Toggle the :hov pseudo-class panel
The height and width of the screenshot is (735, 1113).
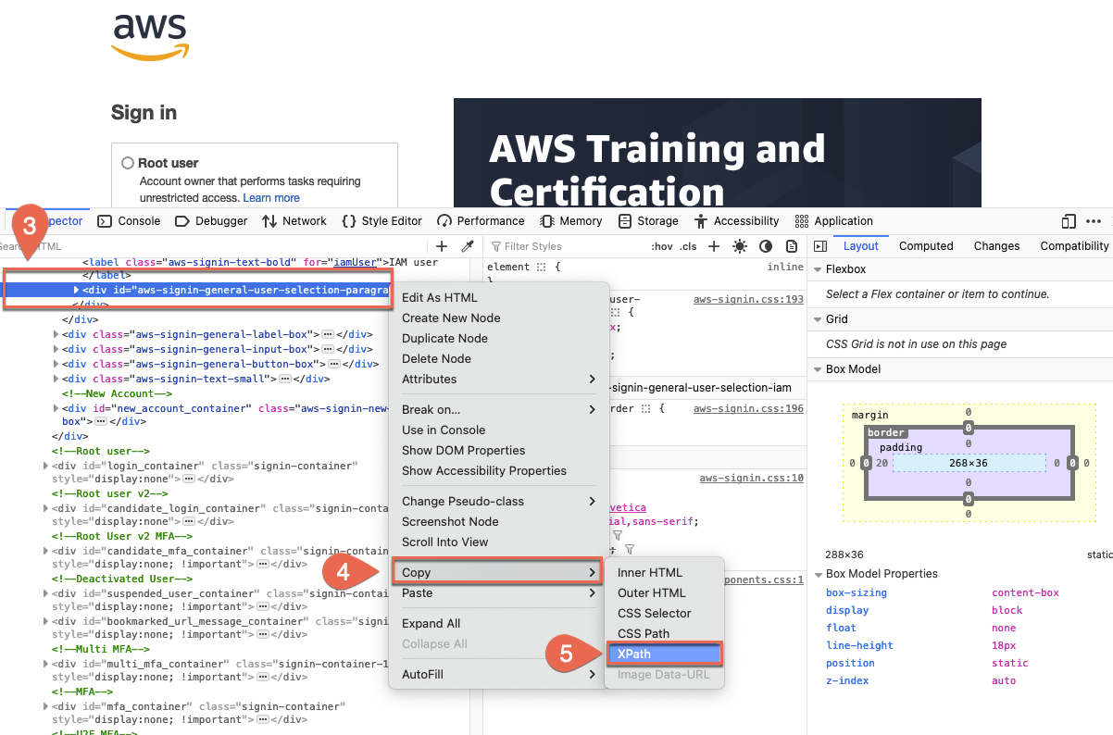662,246
